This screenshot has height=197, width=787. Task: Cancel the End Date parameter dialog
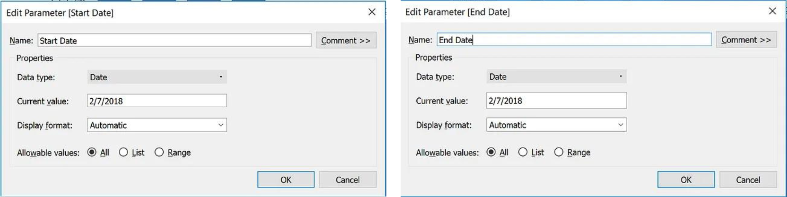(748, 180)
